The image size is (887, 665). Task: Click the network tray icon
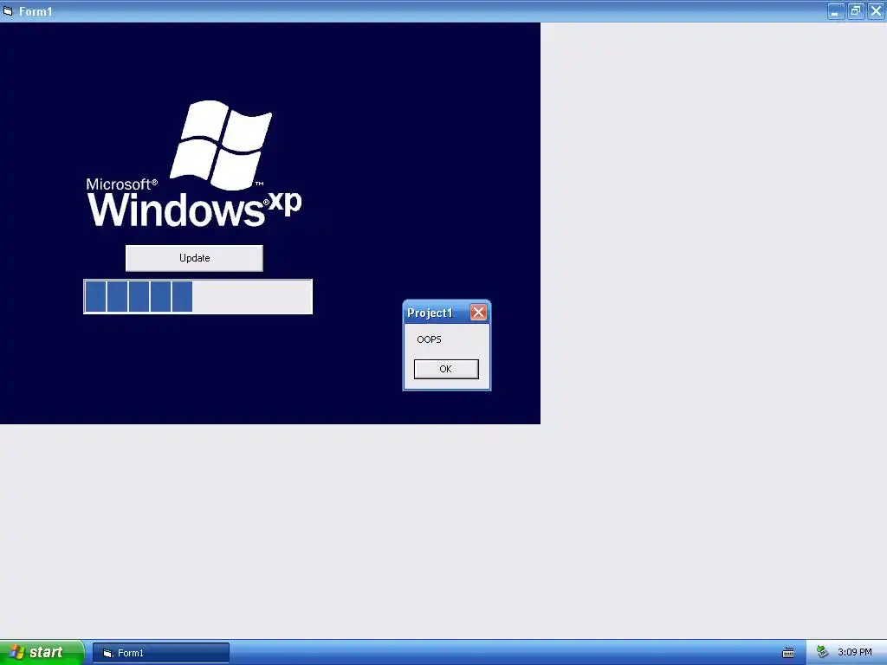pyautogui.click(x=823, y=652)
